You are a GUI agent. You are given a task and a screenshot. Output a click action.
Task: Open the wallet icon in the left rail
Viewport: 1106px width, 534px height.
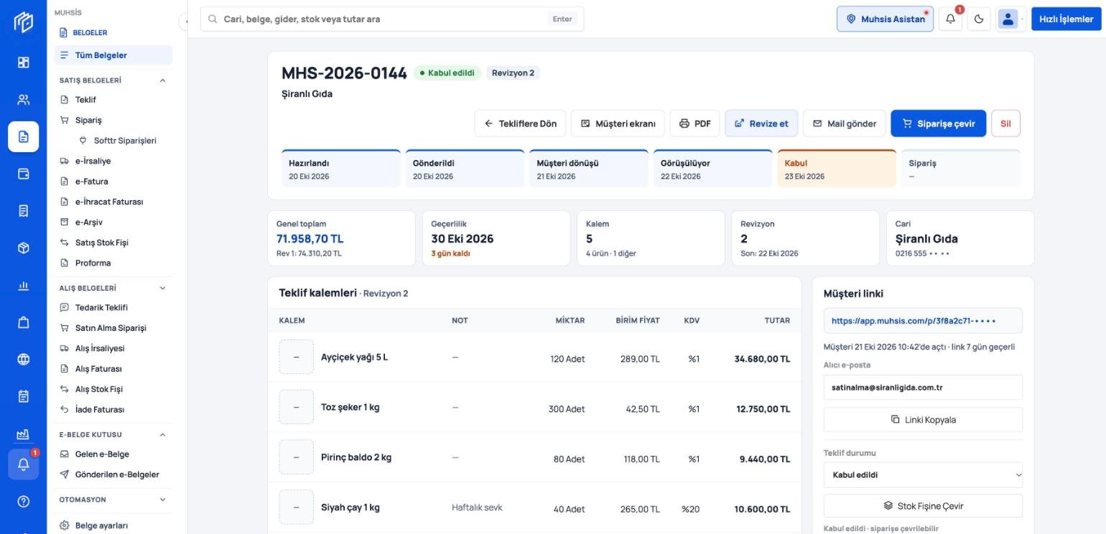click(23, 174)
